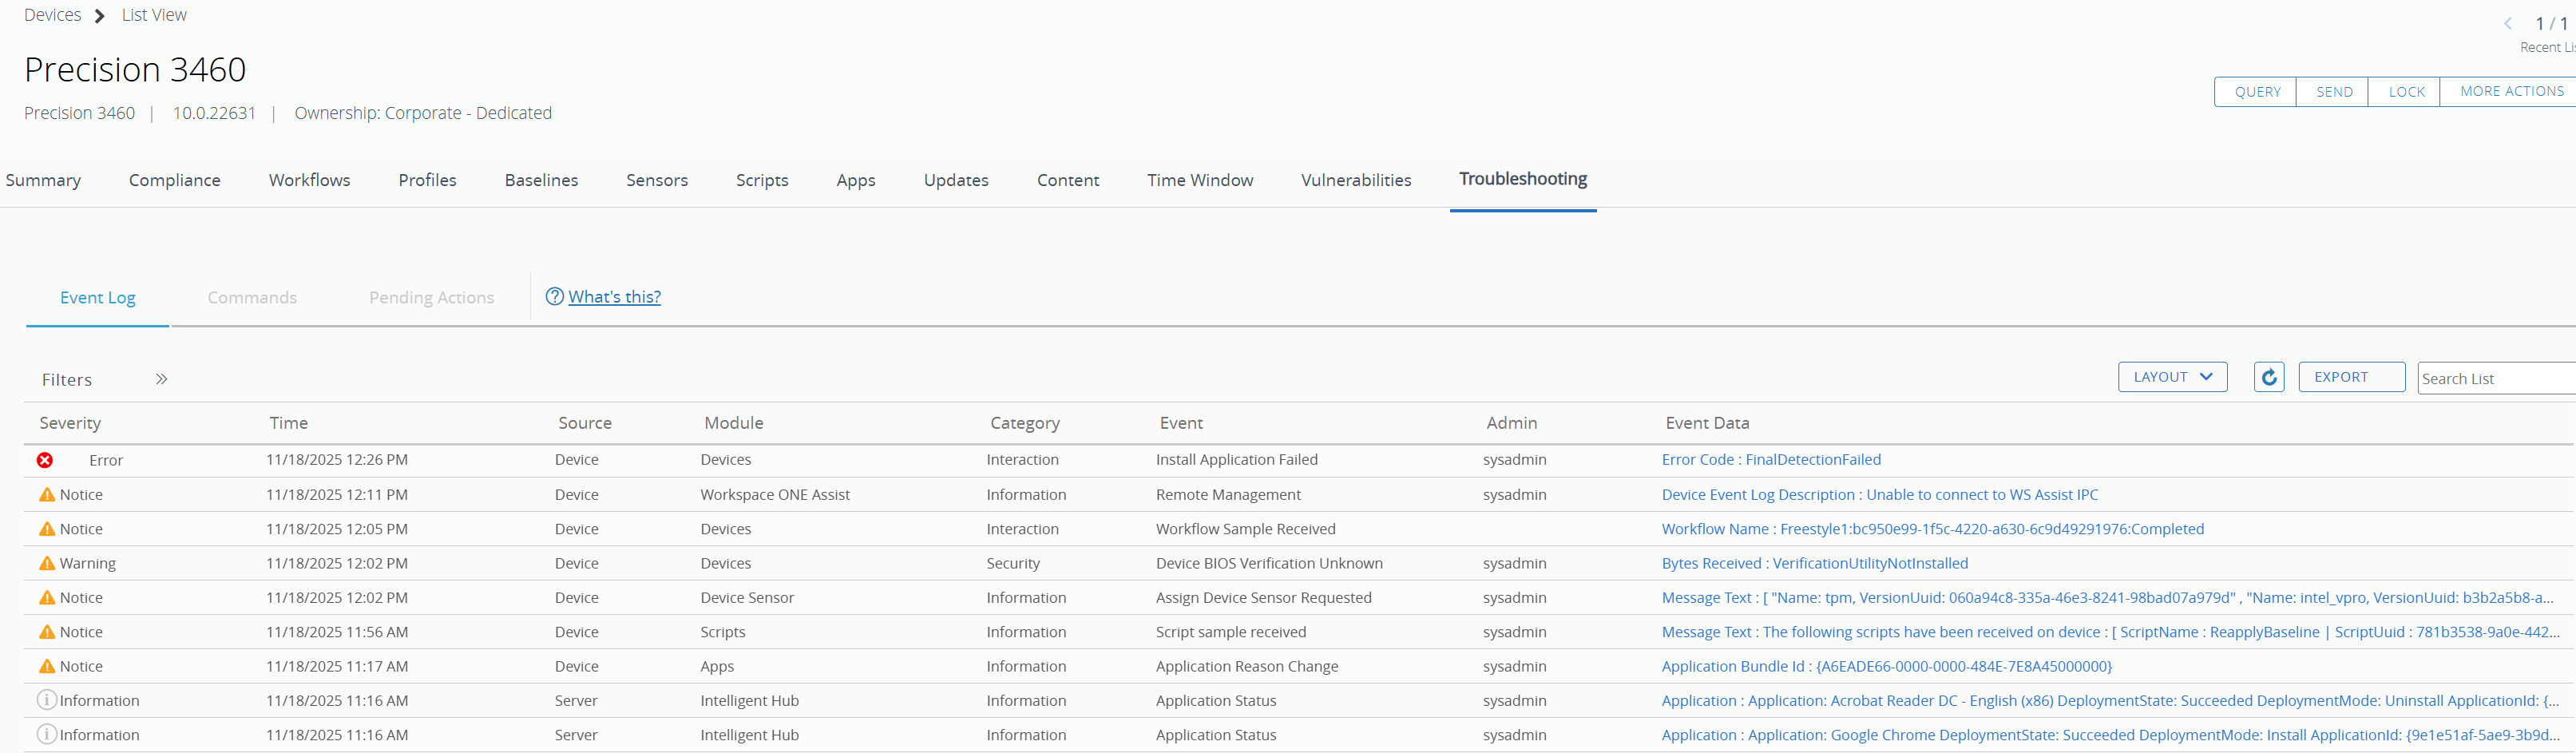Sort by the Severity column header
The width and height of the screenshot is (2576, 753).
[70, 423]
